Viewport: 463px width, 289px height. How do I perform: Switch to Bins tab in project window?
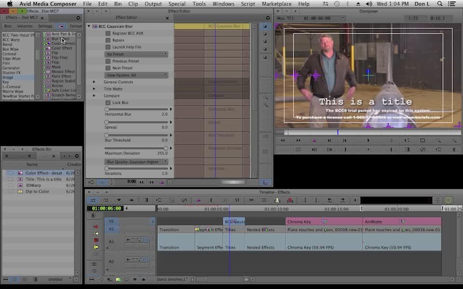[x=8, y=26]
